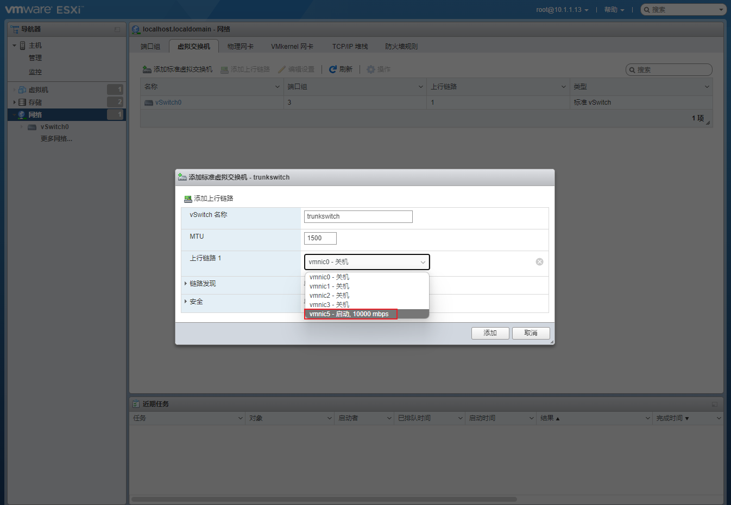
Task: Click the horizontal scrollbar in recent tasks
Action: tap(324, 499)
